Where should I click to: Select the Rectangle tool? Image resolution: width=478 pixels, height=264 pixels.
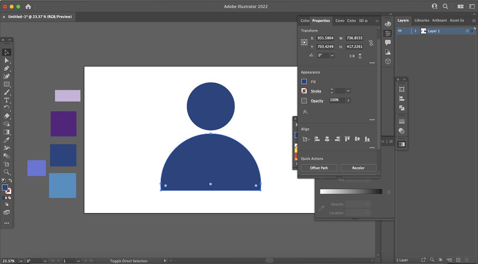pos(7,84)
